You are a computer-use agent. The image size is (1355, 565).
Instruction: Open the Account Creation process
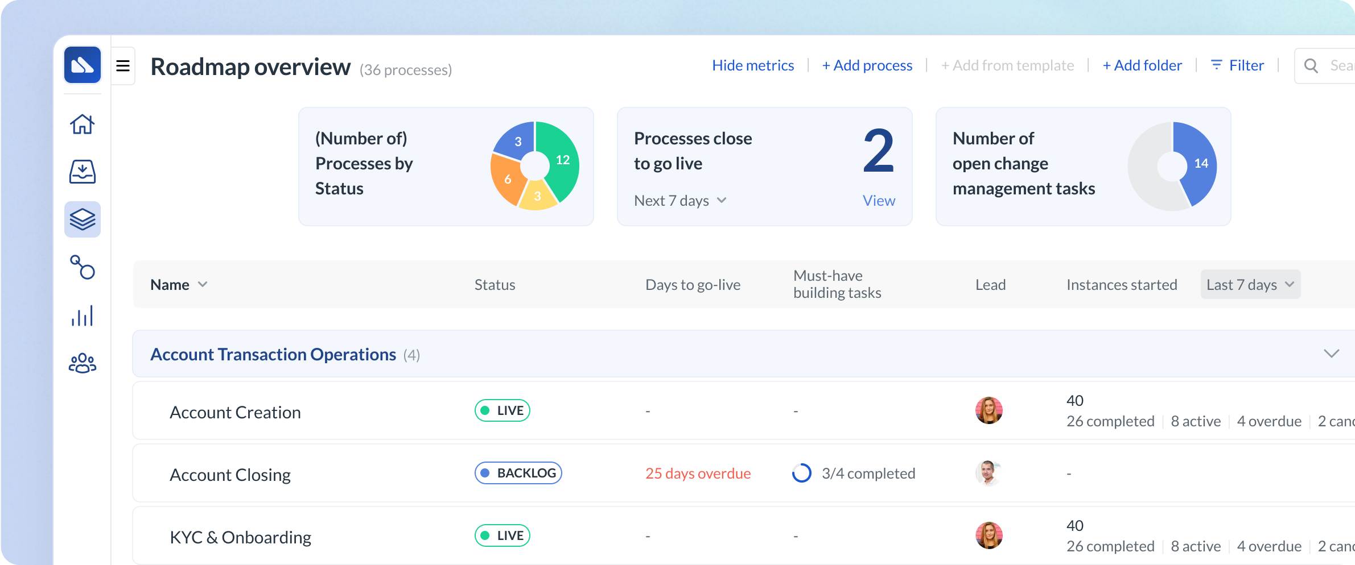click(x=235, y=412)
